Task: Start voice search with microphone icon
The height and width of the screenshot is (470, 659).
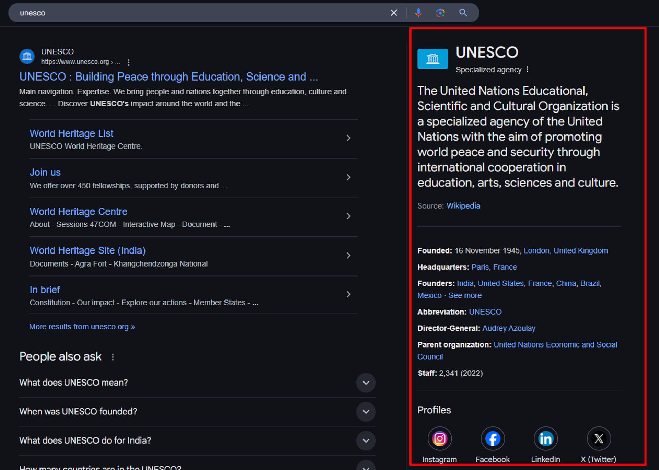Action: (x=418, y=13)
